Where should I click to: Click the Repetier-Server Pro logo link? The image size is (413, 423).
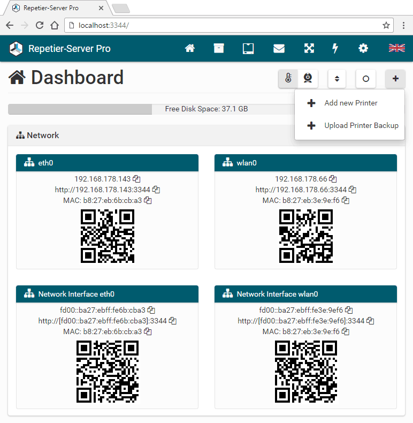pyautogui.click(x=60, y=49)
